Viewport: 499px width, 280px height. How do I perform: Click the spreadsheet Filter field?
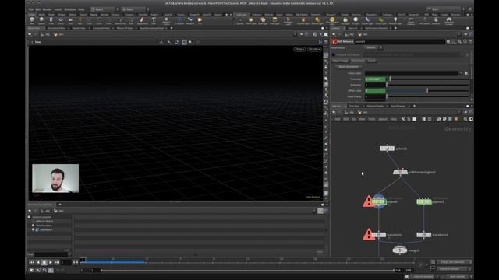(x=51, y=254)
